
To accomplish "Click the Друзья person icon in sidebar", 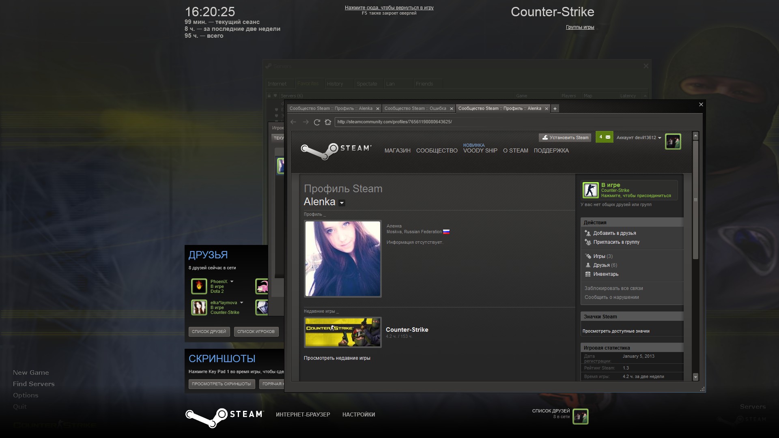I will tap(587, 265).
